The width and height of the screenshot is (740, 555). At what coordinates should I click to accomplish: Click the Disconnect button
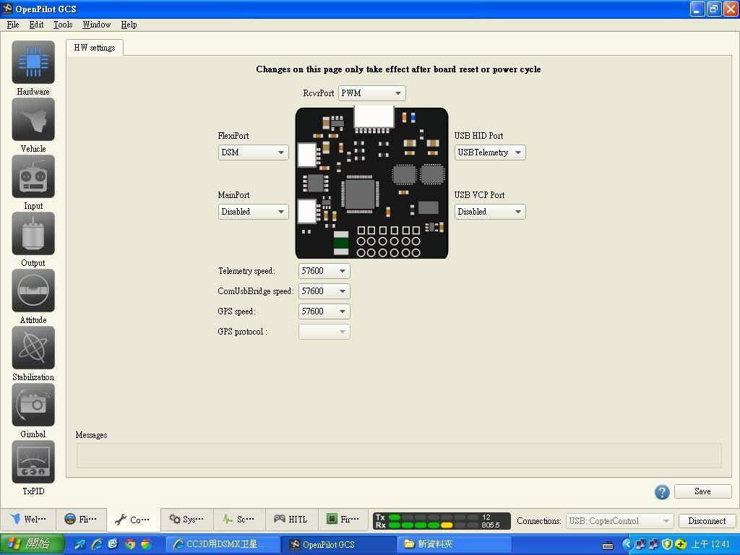tap(707, 521)
